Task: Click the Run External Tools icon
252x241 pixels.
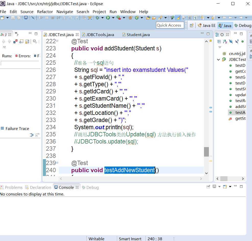Action: click(x=119, y=18)
